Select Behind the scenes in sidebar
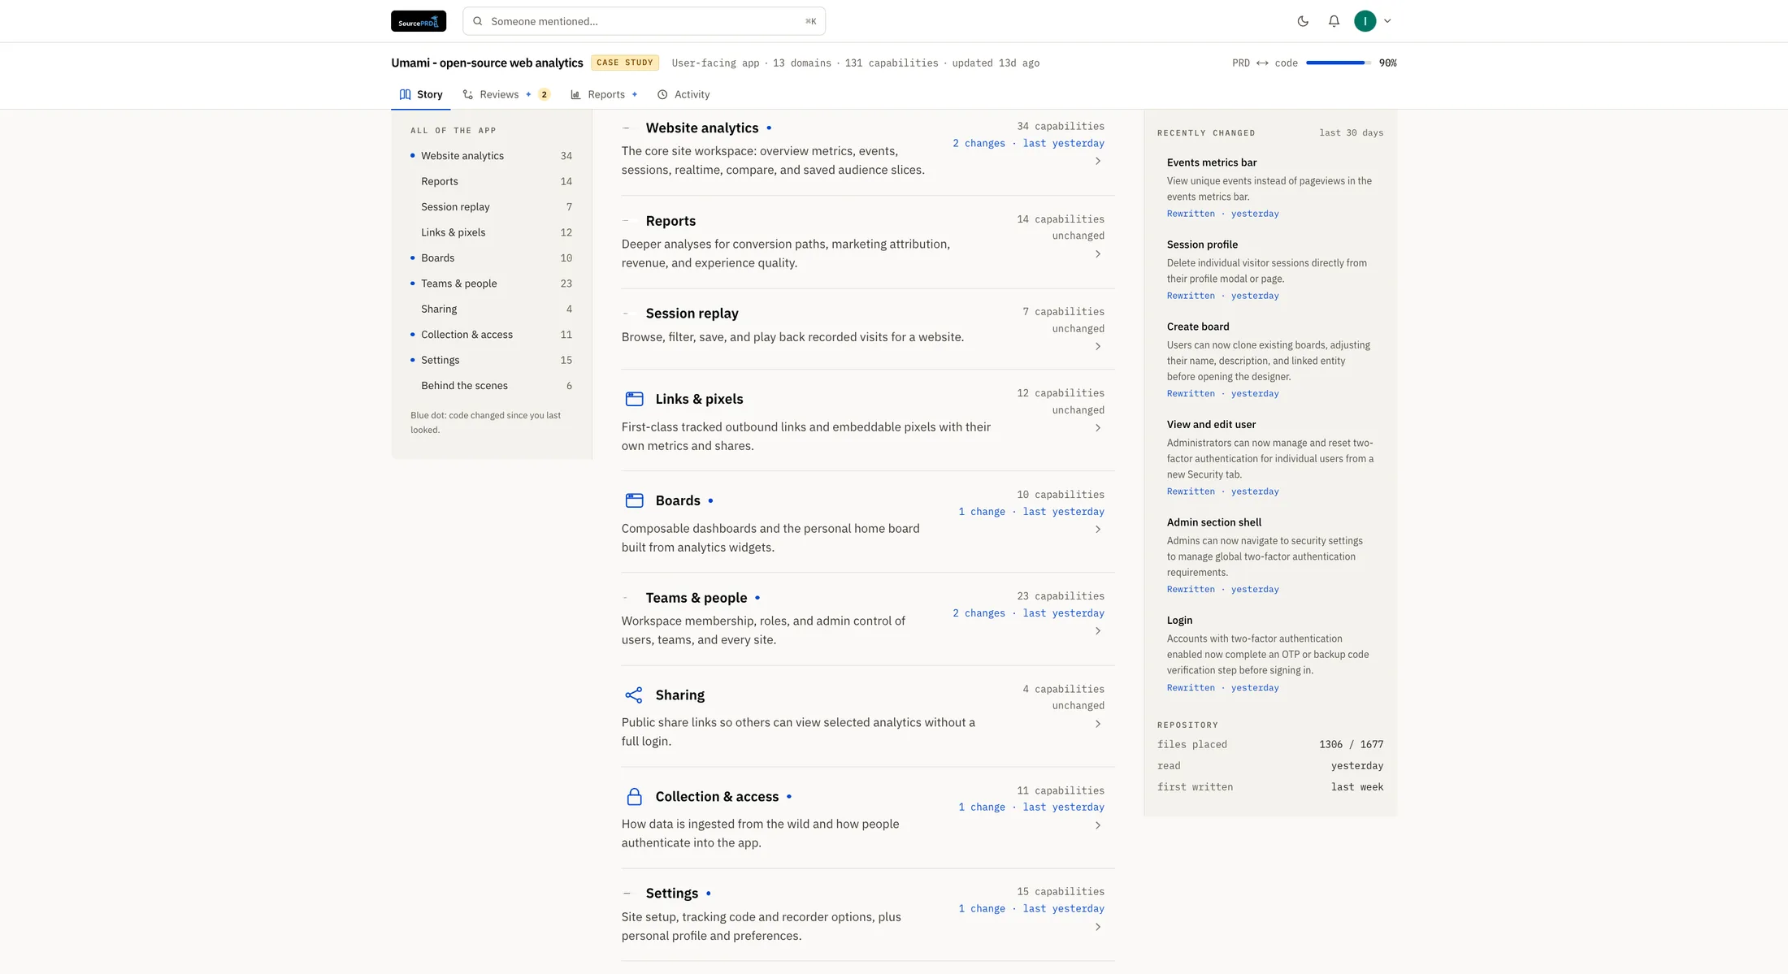 (492, 386)
